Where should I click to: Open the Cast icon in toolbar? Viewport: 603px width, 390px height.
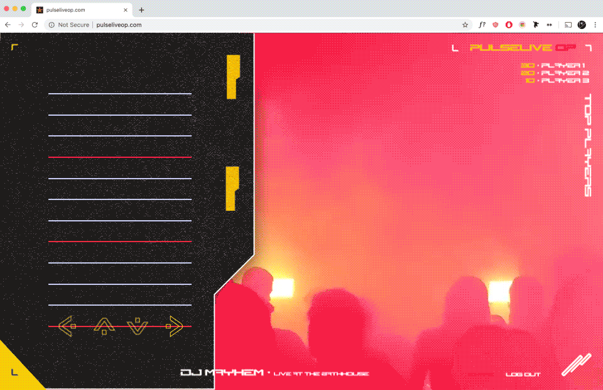coord(568,25)
